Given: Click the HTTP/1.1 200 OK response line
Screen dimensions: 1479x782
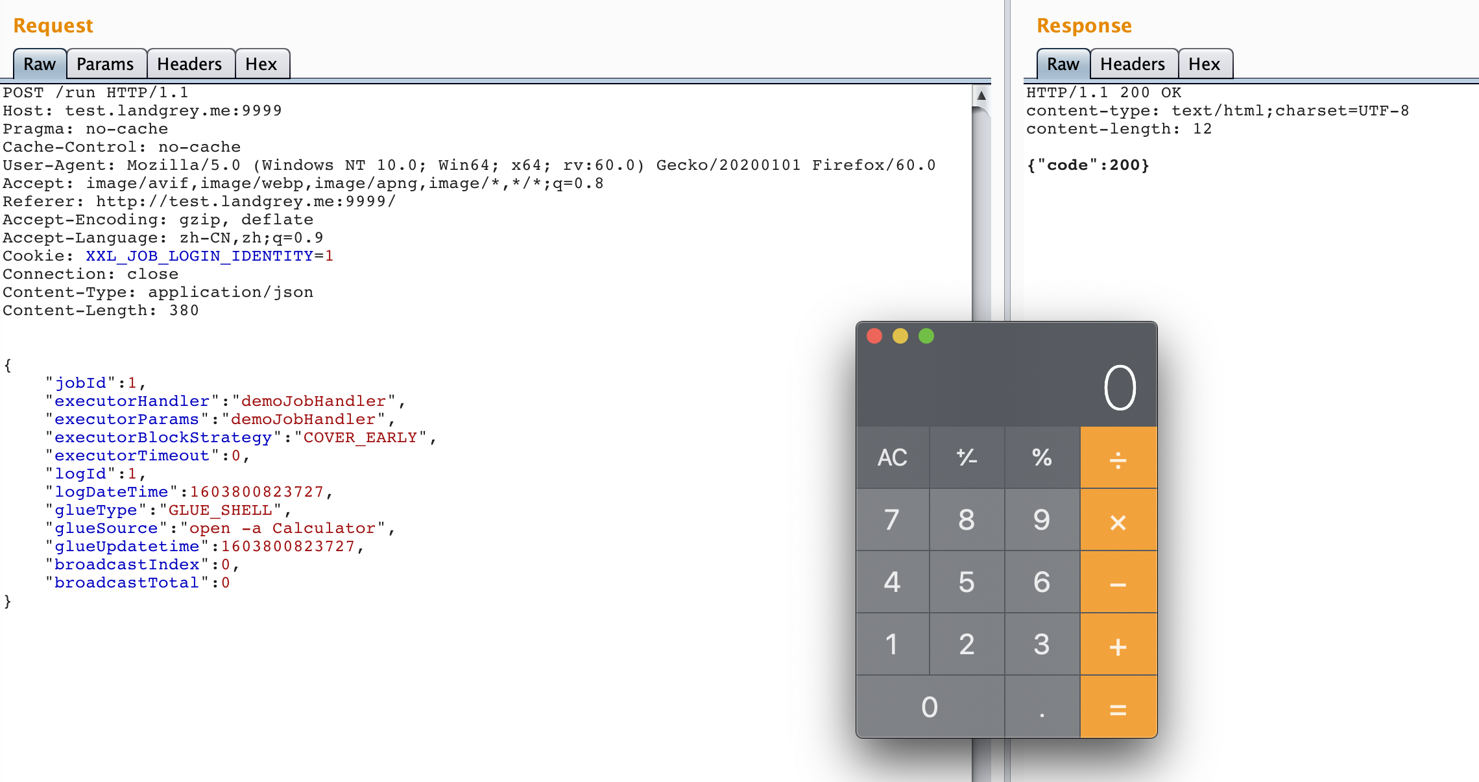Looking at the screenshot, I should pyautogui.click(x=1104, y=93).
